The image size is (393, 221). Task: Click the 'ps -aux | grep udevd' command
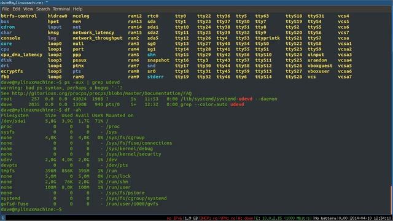(92, 82)
